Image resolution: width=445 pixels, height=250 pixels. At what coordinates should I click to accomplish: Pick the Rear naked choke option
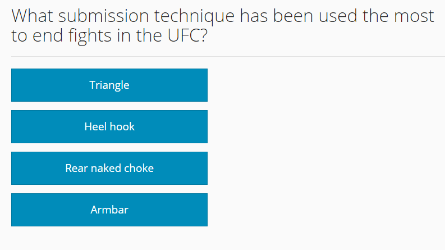[109, 168]
